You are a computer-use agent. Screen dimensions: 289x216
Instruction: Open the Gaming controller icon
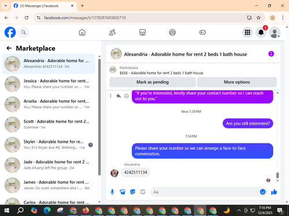click(202, 32)
